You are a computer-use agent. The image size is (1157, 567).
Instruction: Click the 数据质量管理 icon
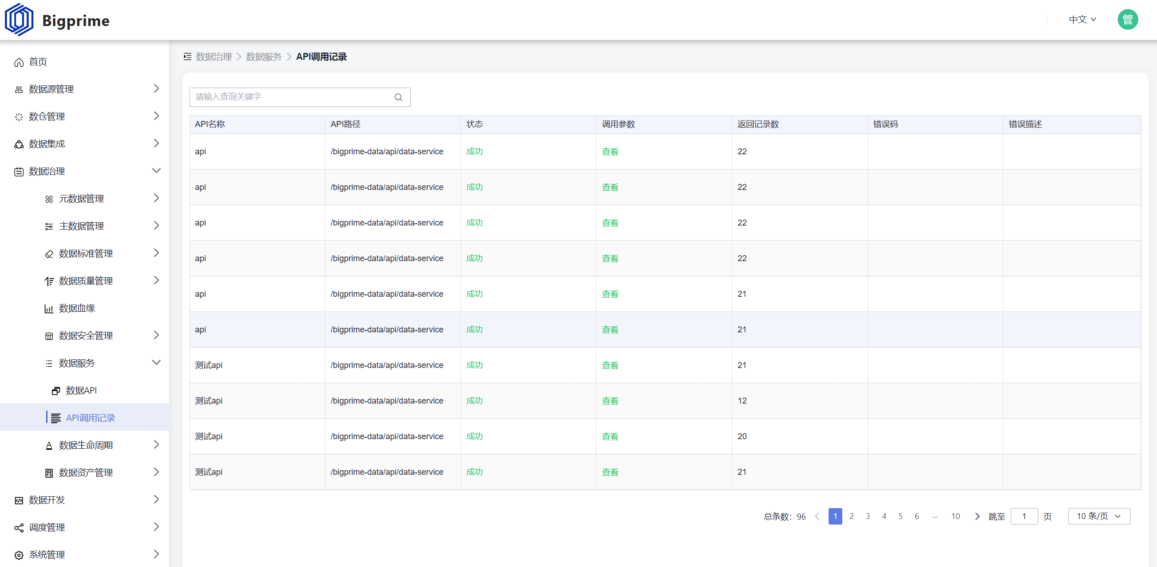point(49,281)
